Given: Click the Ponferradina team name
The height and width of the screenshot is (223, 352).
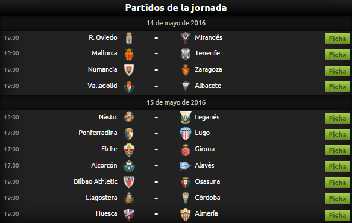Looking at the screenshot, I should pos(98,133).
